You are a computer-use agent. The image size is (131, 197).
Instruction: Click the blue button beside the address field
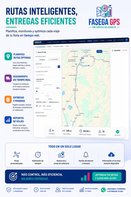(59, 66)
